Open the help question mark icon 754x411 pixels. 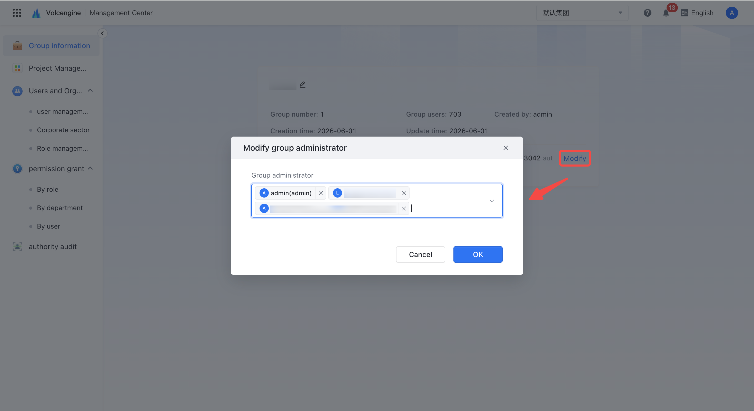point(647,13)
